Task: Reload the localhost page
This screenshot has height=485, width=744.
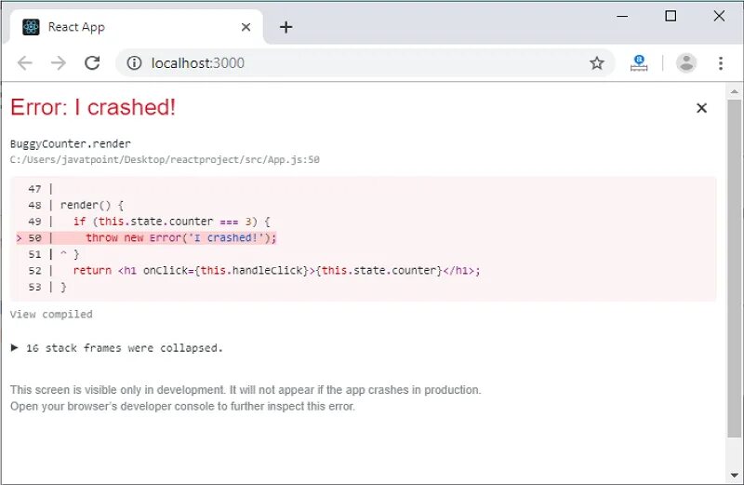Action: [x=92, y=62]
